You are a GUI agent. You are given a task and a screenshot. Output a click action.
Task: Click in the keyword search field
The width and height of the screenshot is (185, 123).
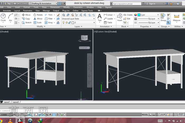pos(127,4)
